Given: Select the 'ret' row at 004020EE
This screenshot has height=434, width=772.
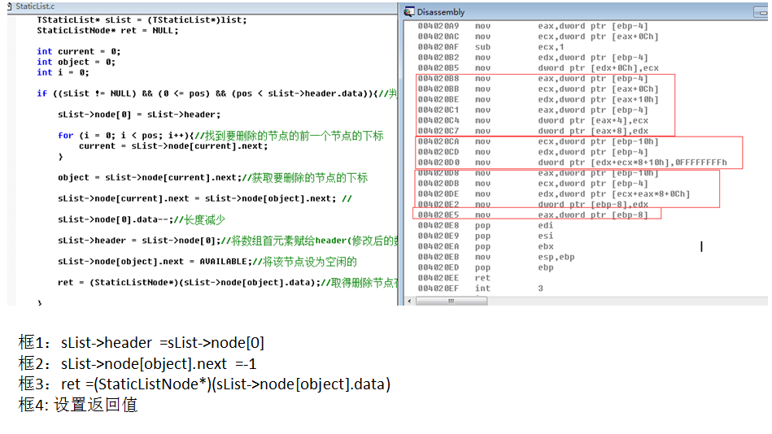Looking at the screenshot, I should (x=454, y=278).
